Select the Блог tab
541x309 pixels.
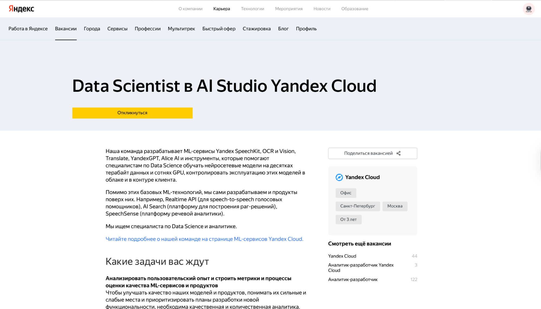[283, 29]
